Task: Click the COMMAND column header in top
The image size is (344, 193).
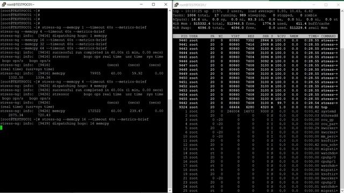Action: (328, 36)
